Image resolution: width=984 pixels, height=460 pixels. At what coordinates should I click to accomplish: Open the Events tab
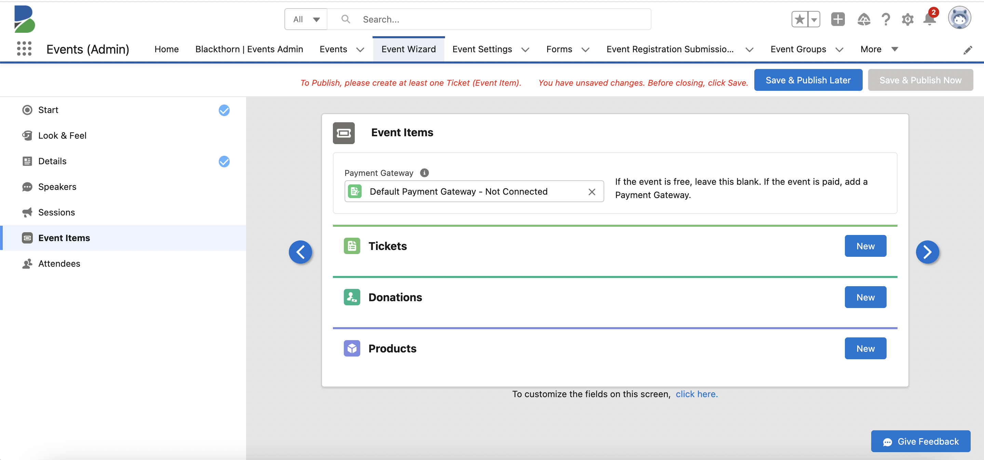pyautogui.click(x=333, y=49)
